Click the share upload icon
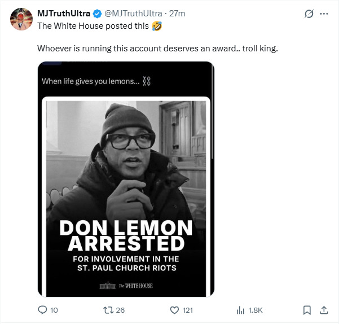This screenshot has width=339, height=324. click(x=324, y=310)
